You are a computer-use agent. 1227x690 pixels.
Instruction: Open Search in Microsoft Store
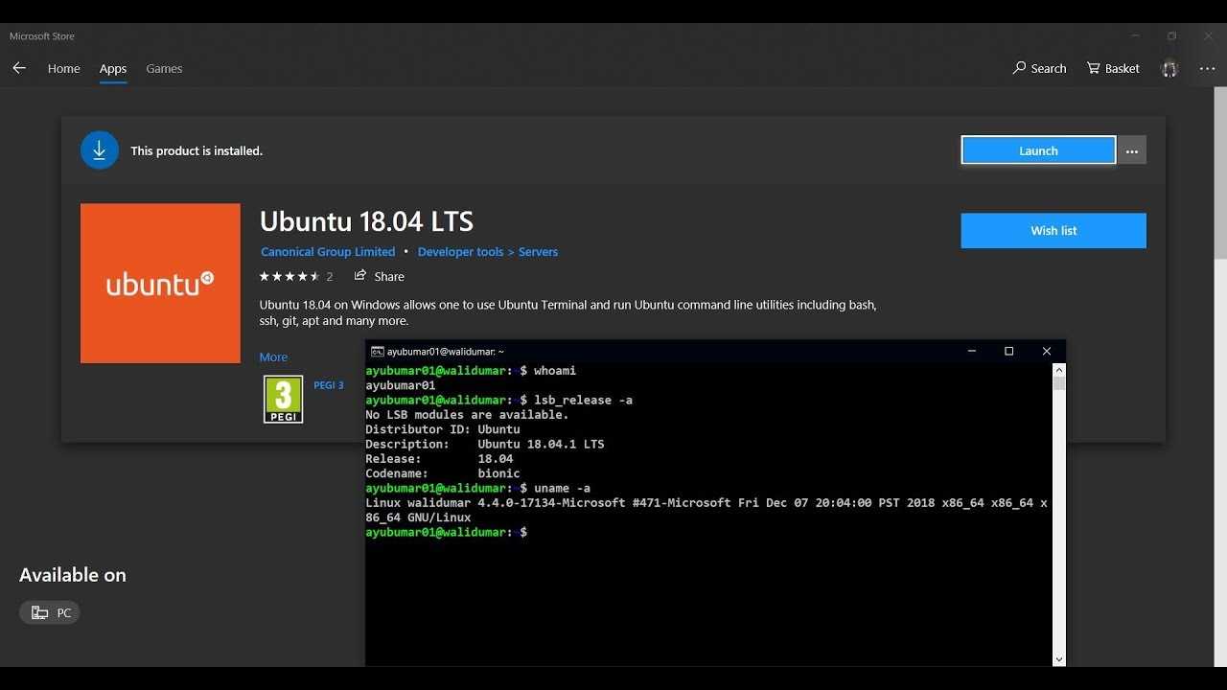tap(1039, 68)
